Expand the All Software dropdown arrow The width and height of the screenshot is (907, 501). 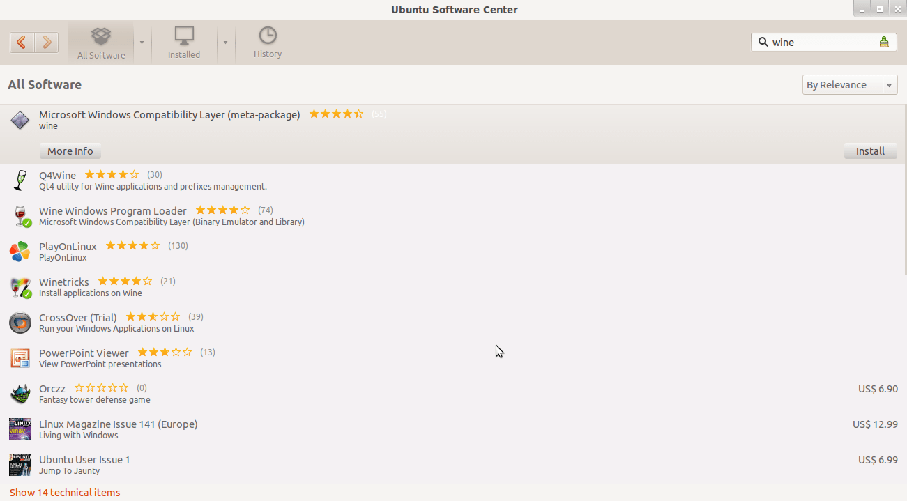coord(142,43)
